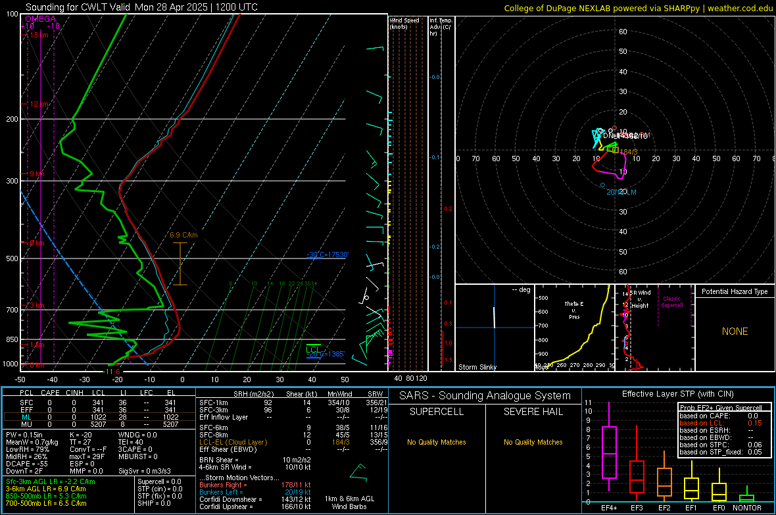Screen dimensions: 776x515
Task: Select the 'Classic Supercell' marker text
Action: tap(672, 302)
